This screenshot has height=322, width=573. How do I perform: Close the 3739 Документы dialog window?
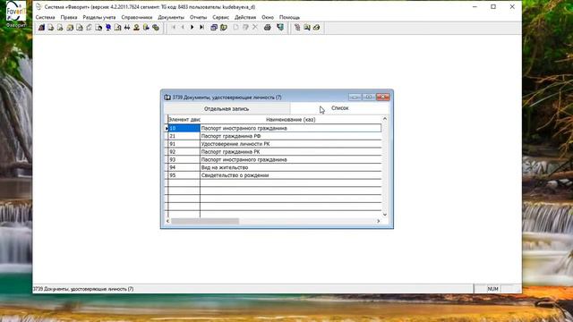point(382,97)
